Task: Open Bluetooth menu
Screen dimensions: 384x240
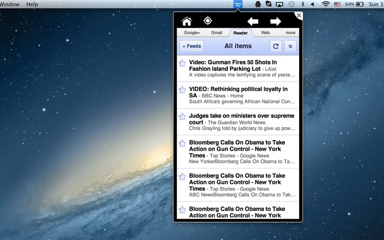Action: [302, 4]
